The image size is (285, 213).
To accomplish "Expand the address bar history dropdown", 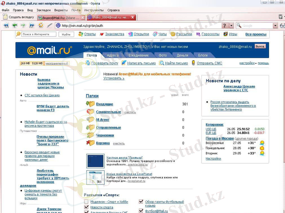I will pyautogui.click(x=231, y=26).
